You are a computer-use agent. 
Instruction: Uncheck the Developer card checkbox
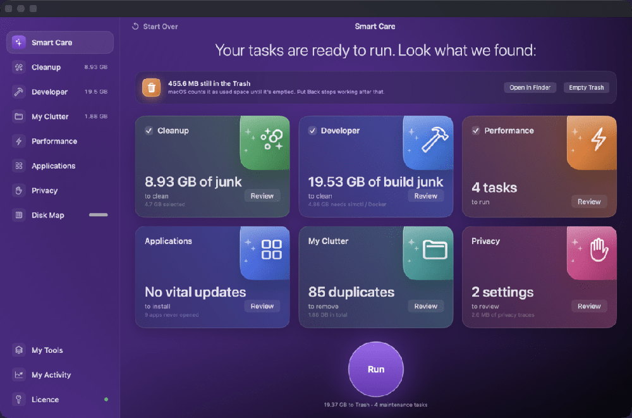point(312,131)
